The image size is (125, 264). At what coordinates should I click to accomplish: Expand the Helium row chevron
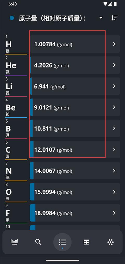click(114, 65)
